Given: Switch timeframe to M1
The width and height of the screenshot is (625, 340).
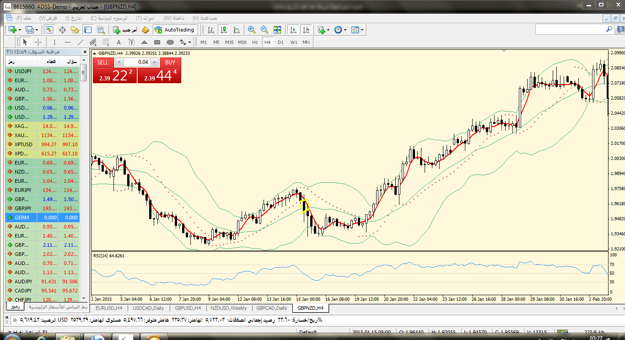Looking at the screenshot, I should point(204,42).
